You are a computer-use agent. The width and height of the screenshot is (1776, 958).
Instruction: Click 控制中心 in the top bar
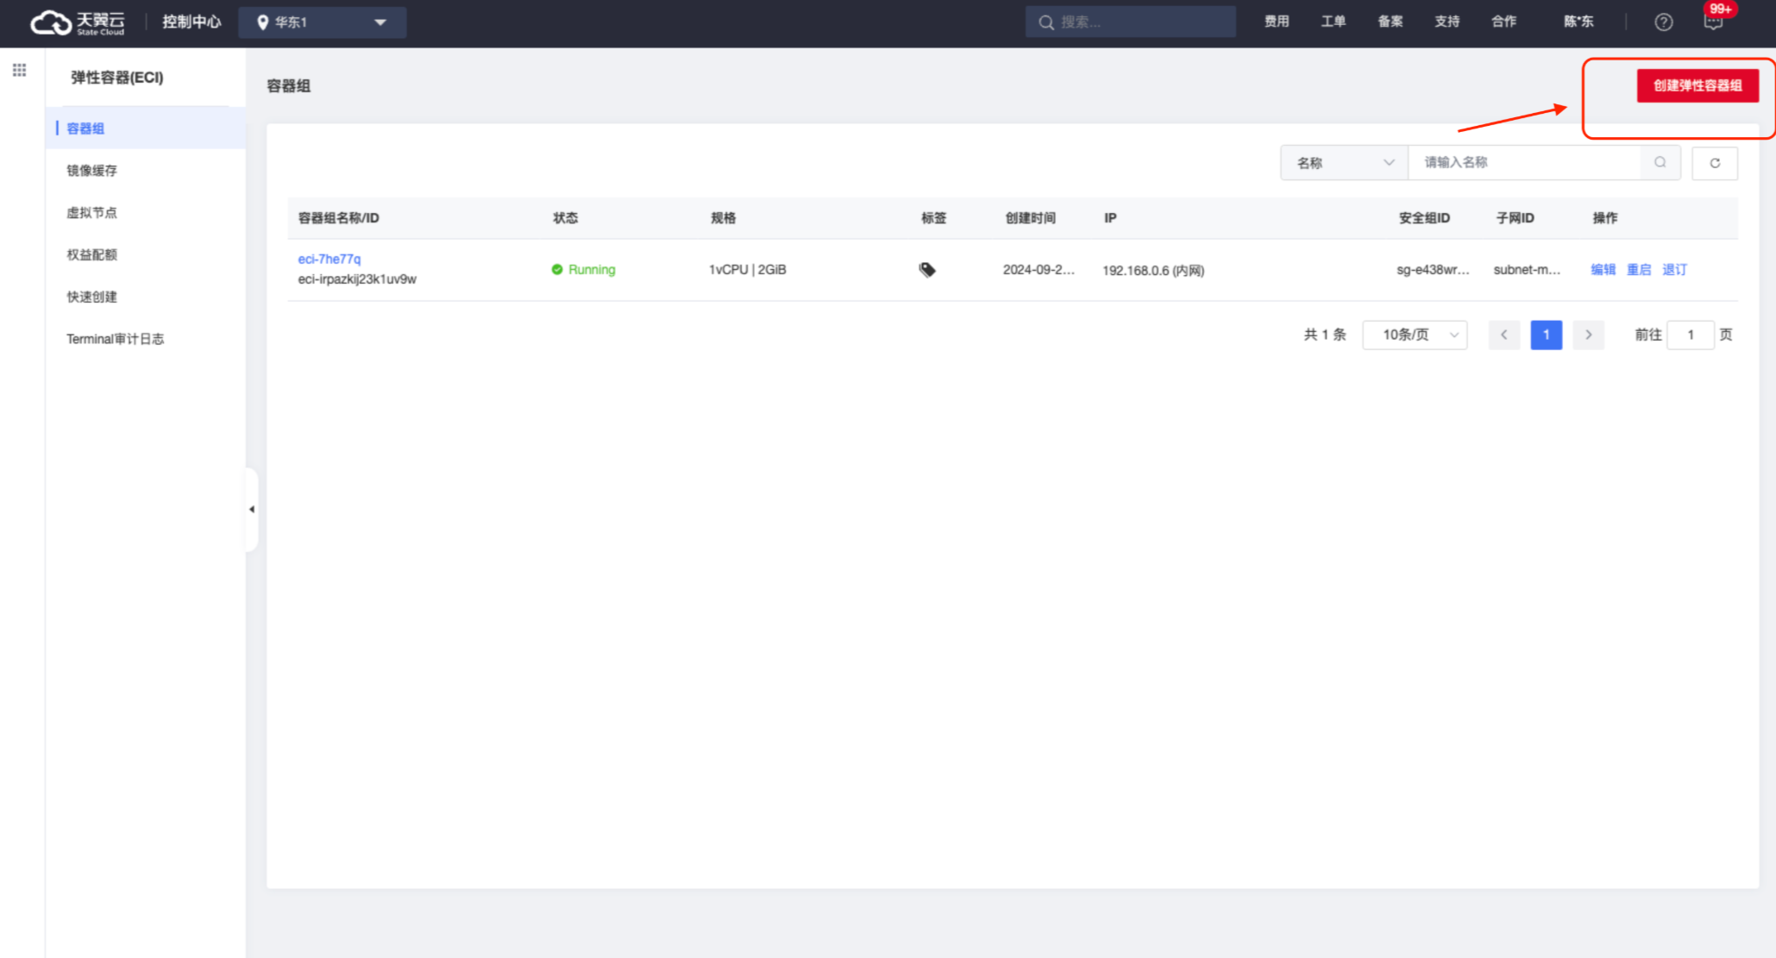click(x=191, y=22)
